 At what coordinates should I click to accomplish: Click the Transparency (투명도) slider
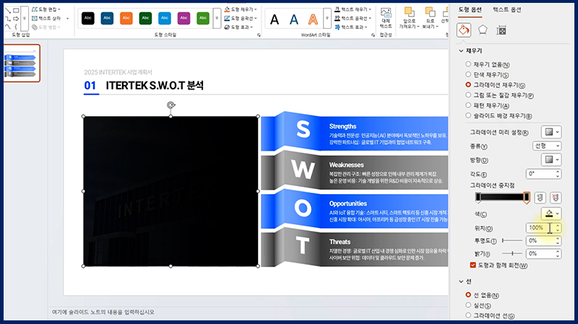coord(512,240)
